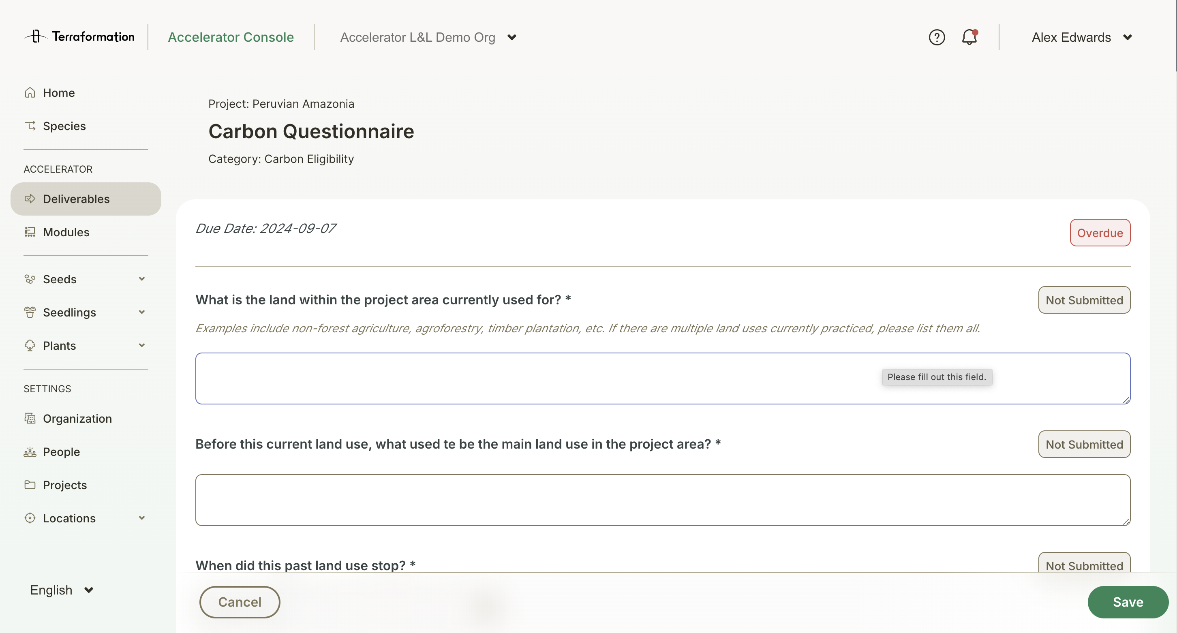Click the Terraformation logo
This screenshot has height=633, width=1177.
[x=79, y=36]
